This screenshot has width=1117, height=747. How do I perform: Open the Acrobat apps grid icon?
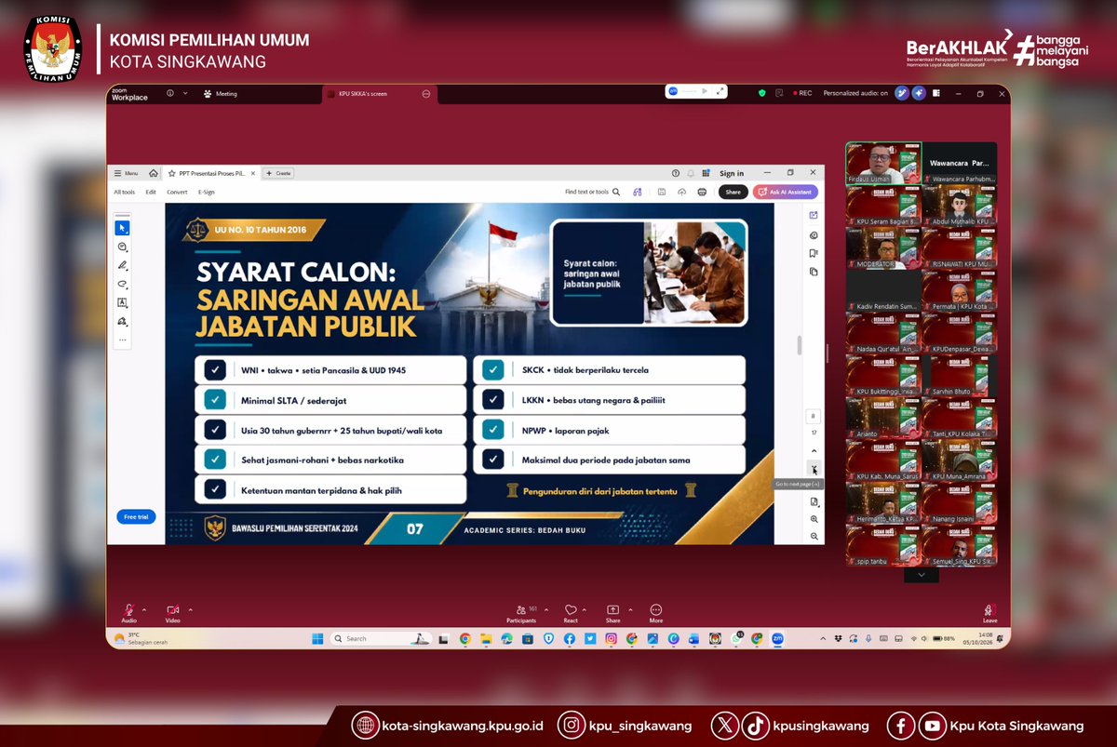point(707,173)
